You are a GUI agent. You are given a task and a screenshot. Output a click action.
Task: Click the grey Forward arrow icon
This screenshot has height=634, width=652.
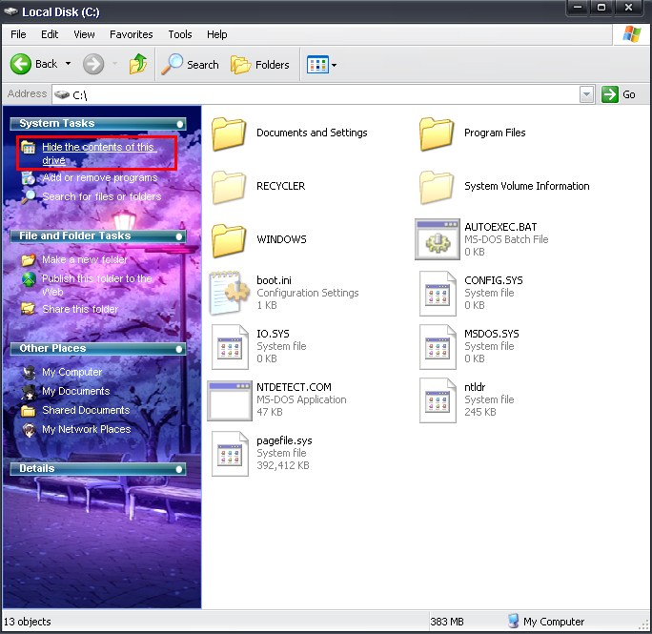93,64
